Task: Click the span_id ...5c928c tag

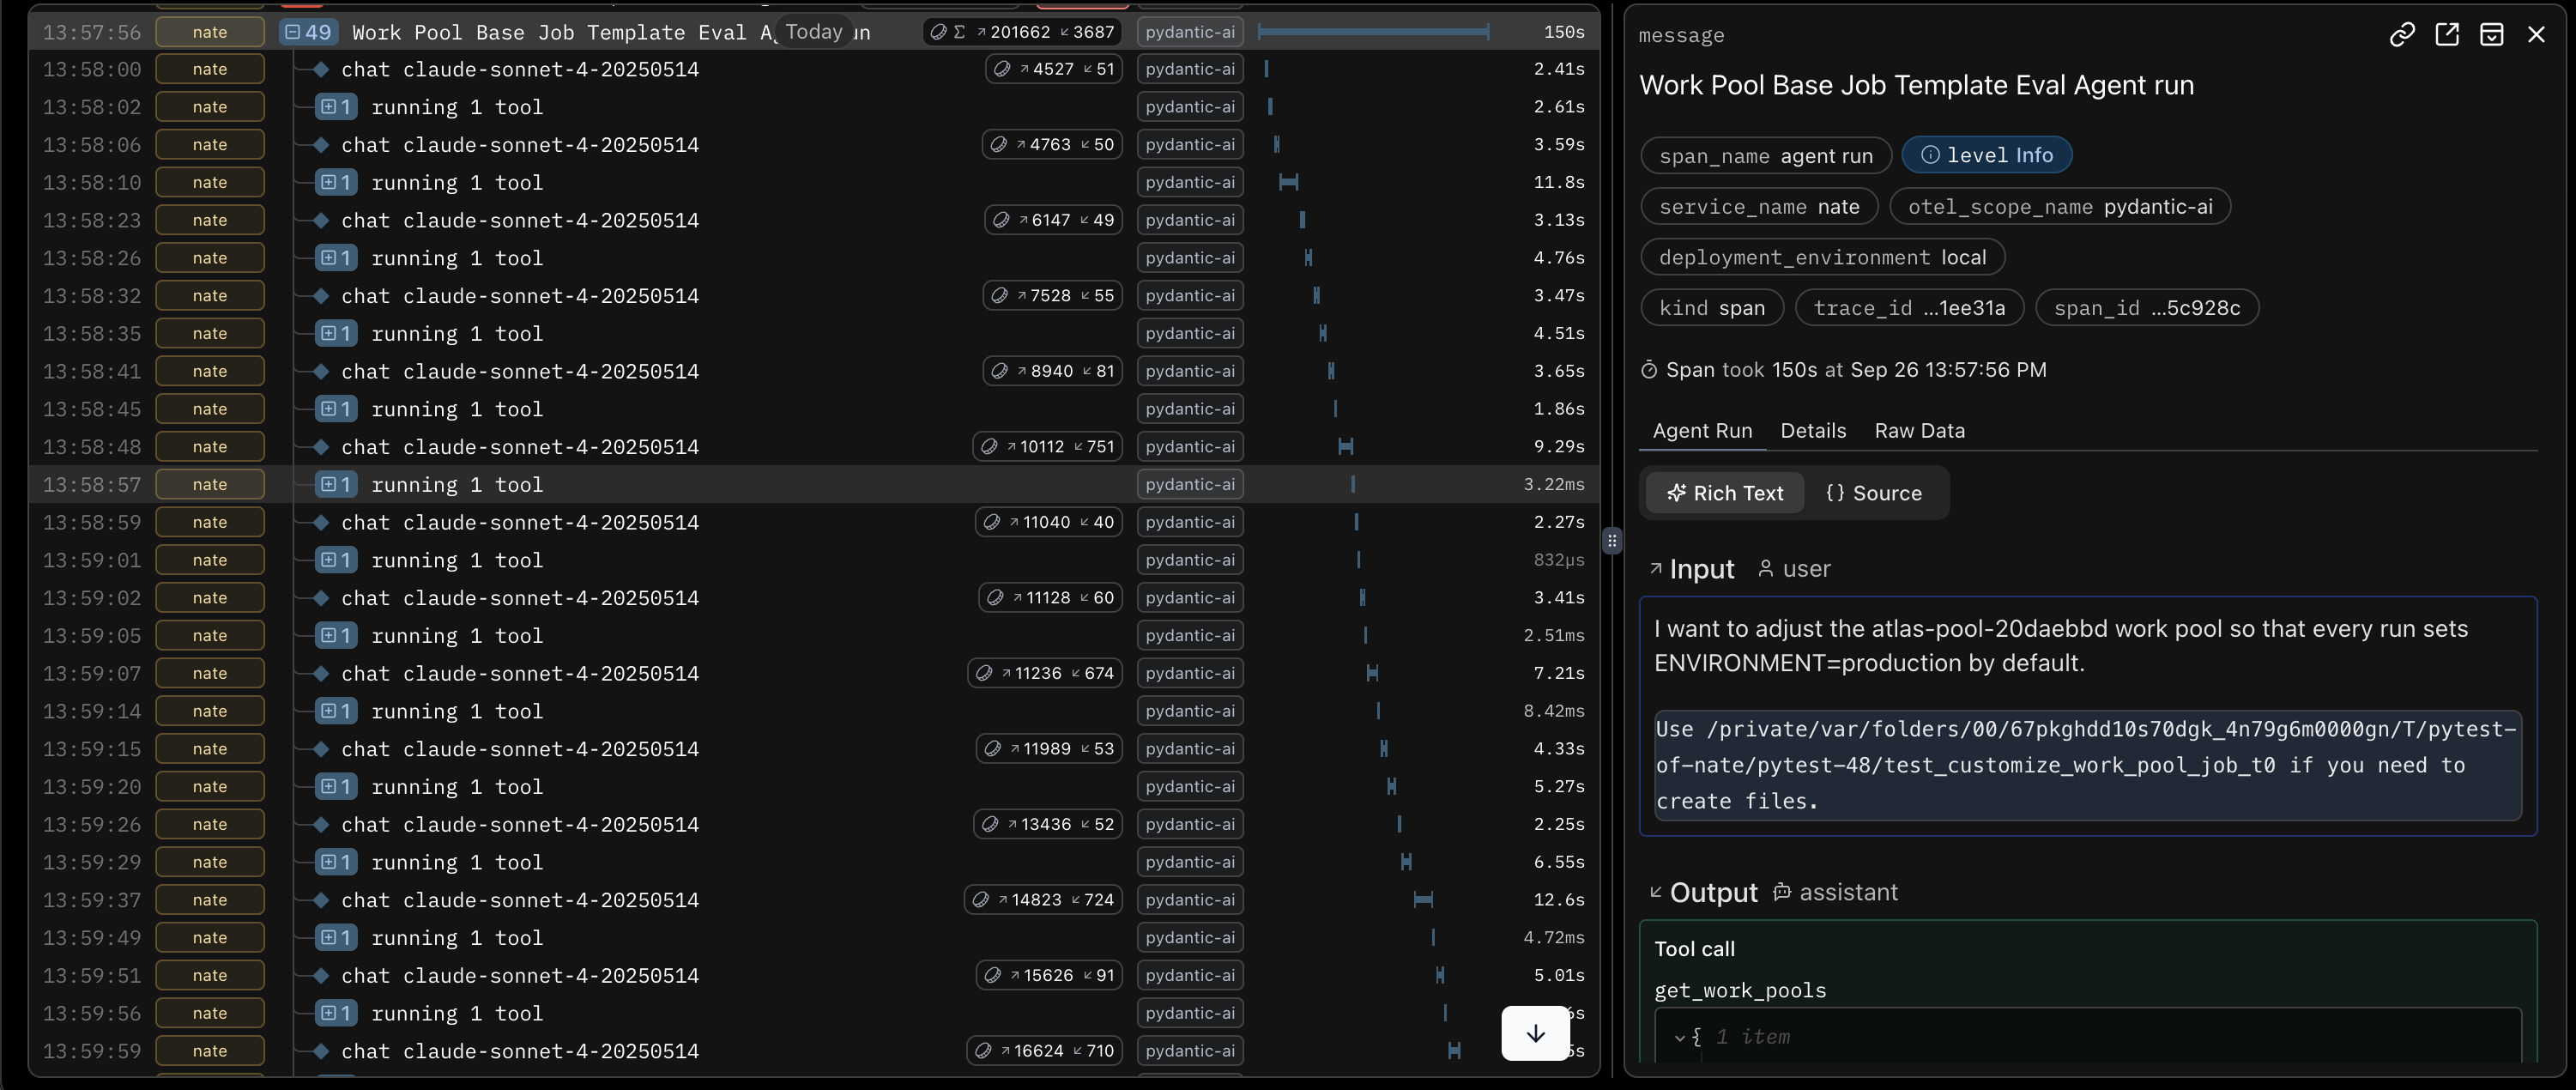Action: point(2147,308)
